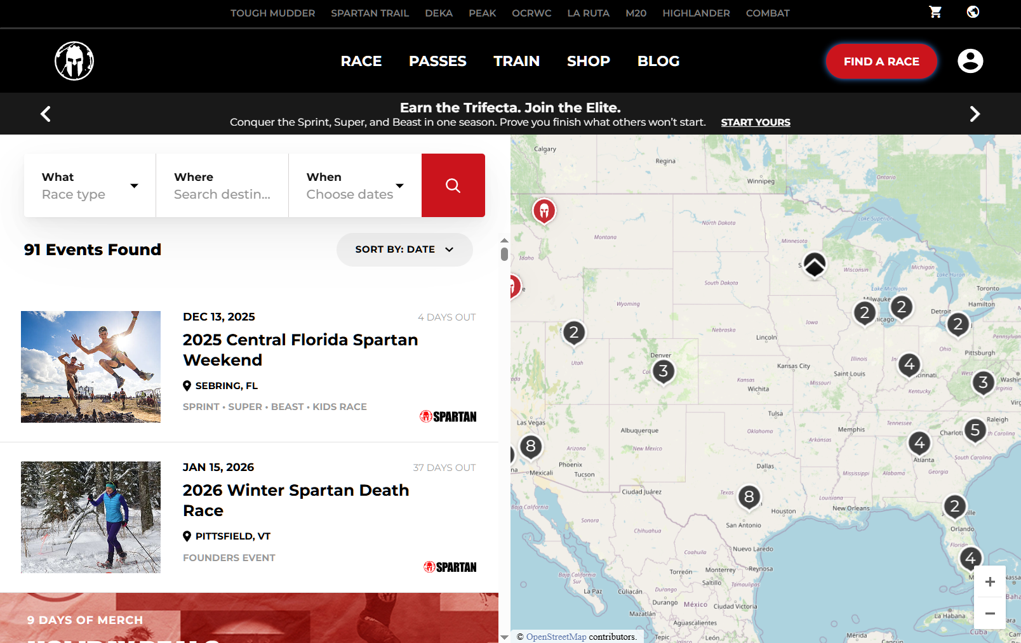Click the location pin beside Sebring, FL

click(x=187, y=386)
